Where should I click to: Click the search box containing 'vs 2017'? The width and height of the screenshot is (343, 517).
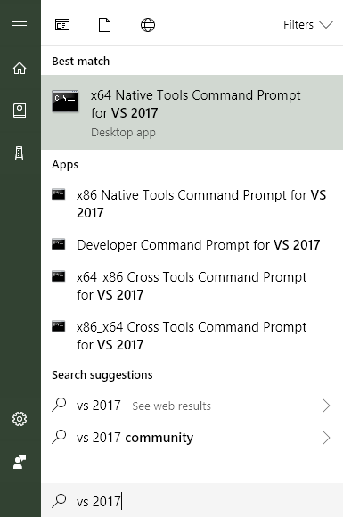click(192, 501)
